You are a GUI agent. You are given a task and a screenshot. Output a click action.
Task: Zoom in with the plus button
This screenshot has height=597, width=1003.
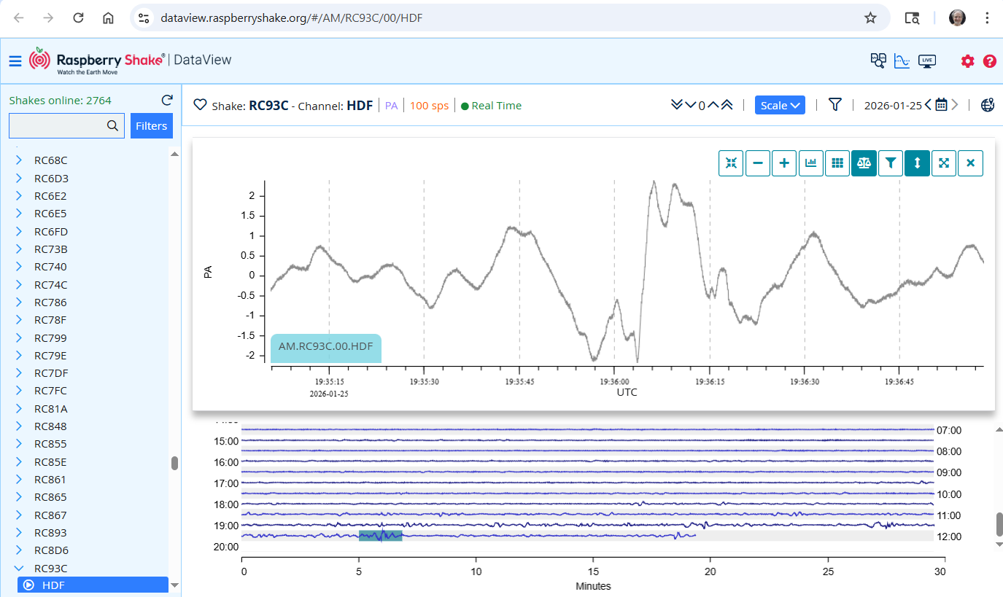[784, 163]
